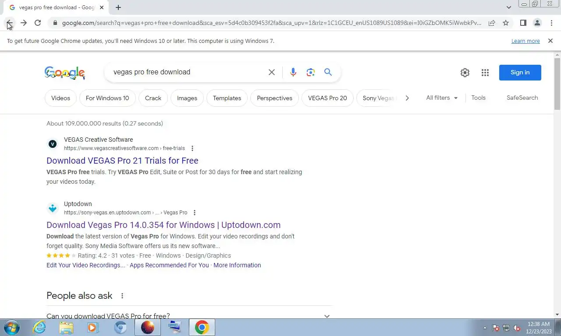This screenshot has width=561, height=336.
Task: Open the Edit Your Video Recordings sitelink
Action: [x=85, y=265]
